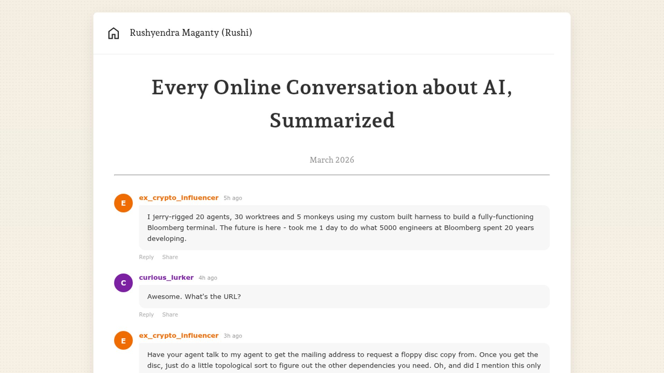Click the home icon in header
Viewport: 664px width, 373px height.
[113, 33]
